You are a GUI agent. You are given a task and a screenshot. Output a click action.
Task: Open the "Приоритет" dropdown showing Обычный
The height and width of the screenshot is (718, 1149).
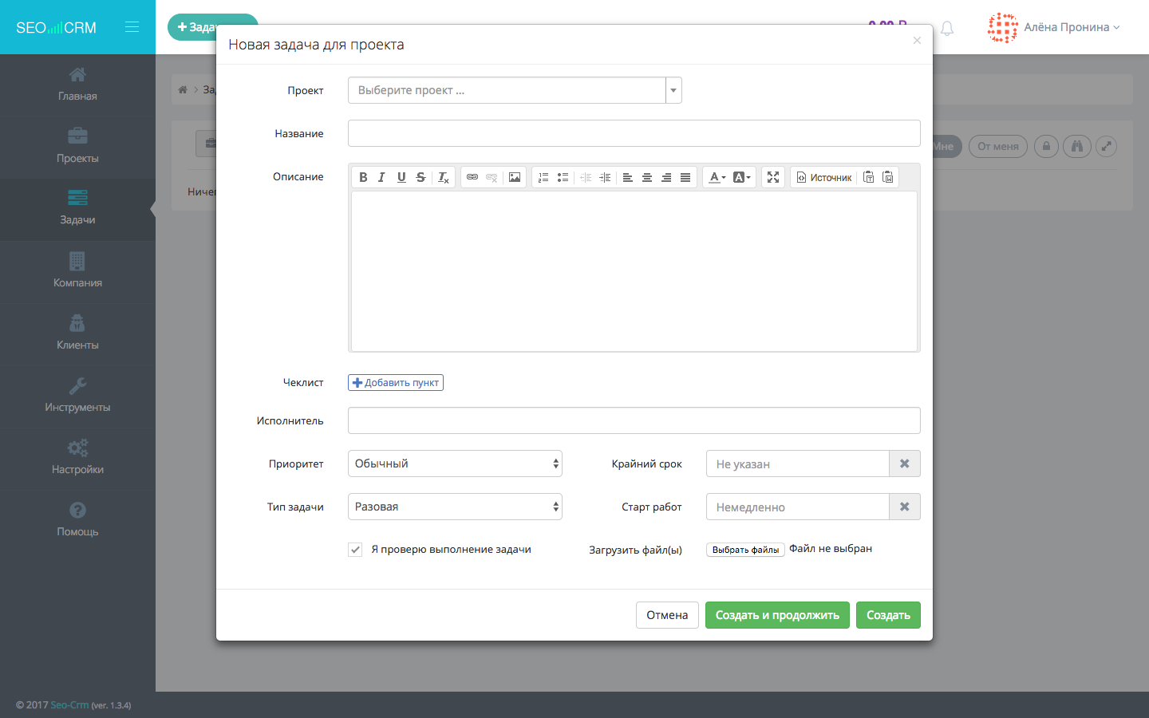[454, 463]
